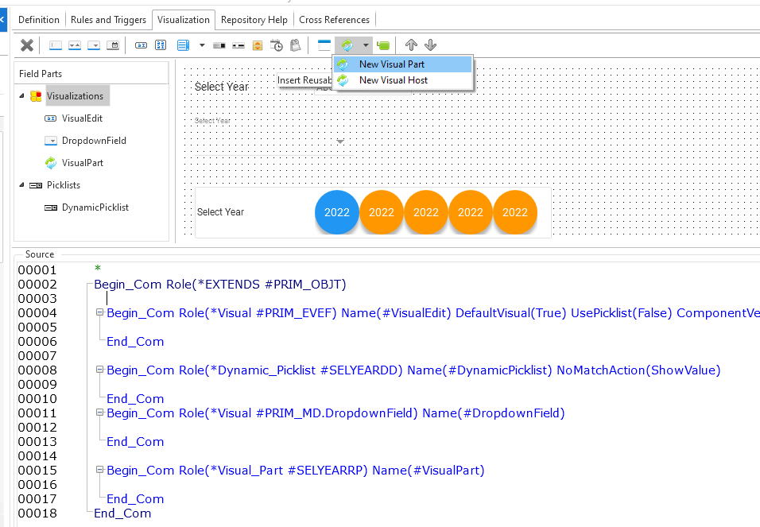
Task: Collapse the Dynamic_Picklist Begin_Com code block
Action: (100, 370)
